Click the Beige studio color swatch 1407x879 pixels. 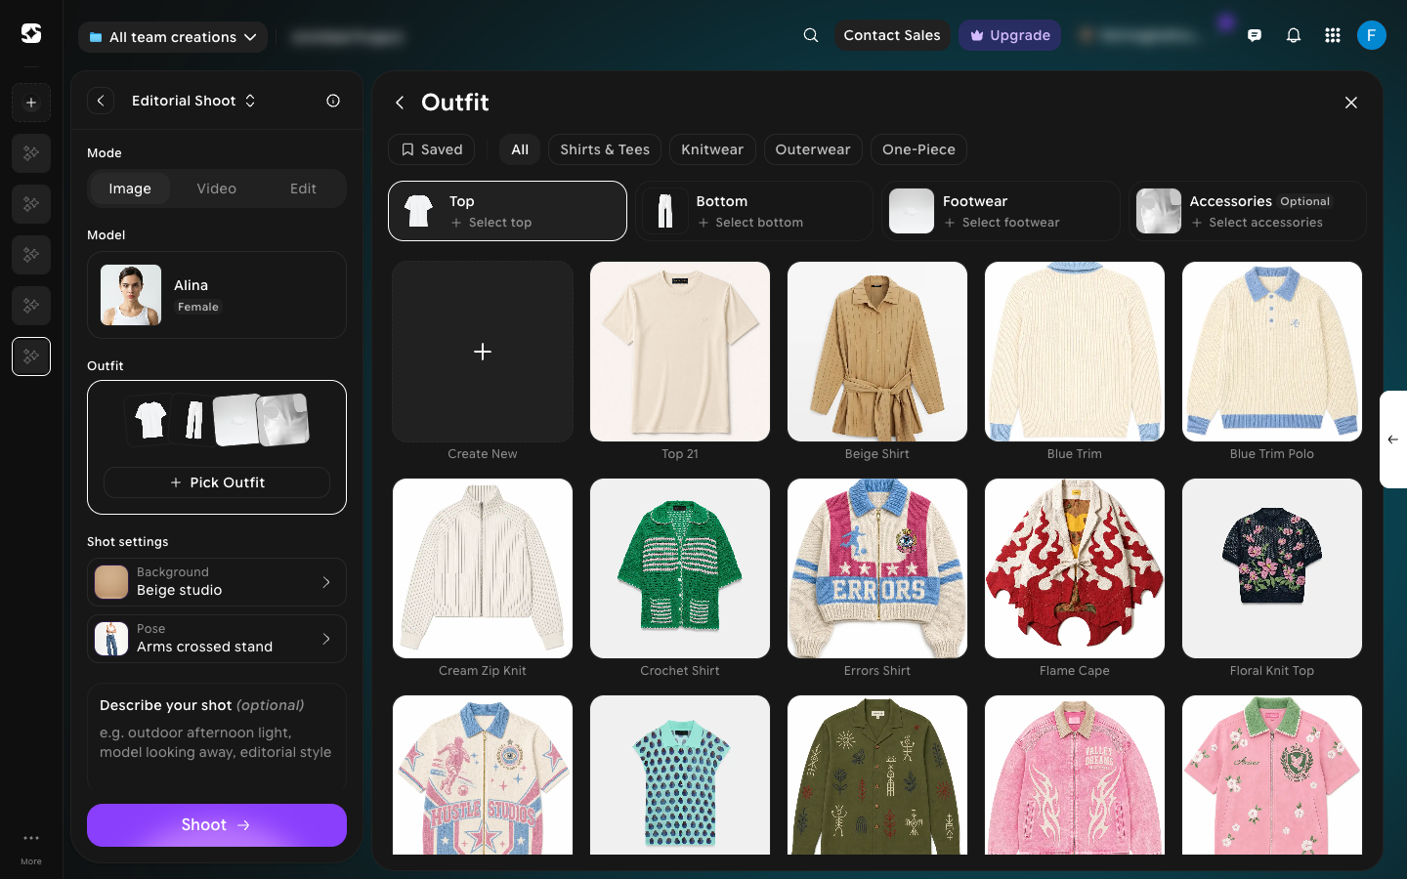coord(111,582)
